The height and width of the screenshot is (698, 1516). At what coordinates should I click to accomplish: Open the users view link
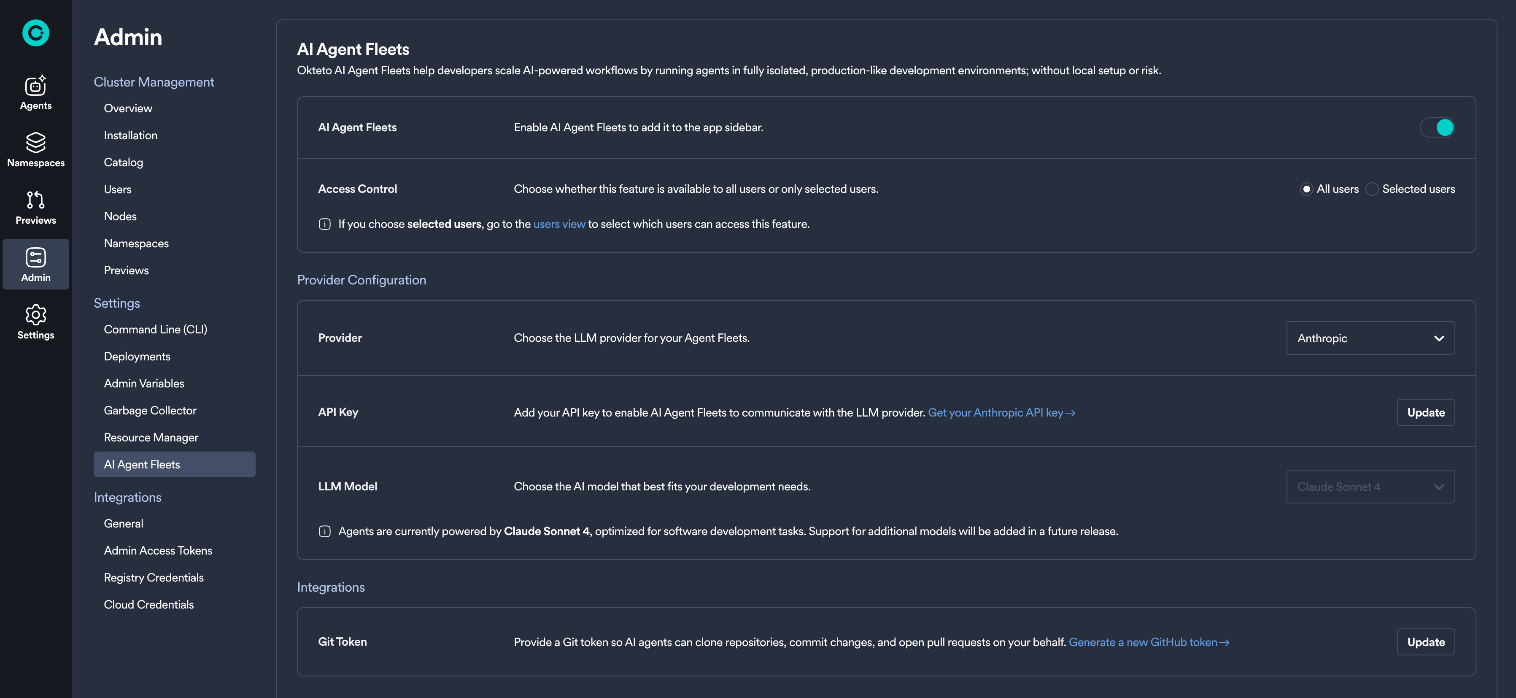559,224
